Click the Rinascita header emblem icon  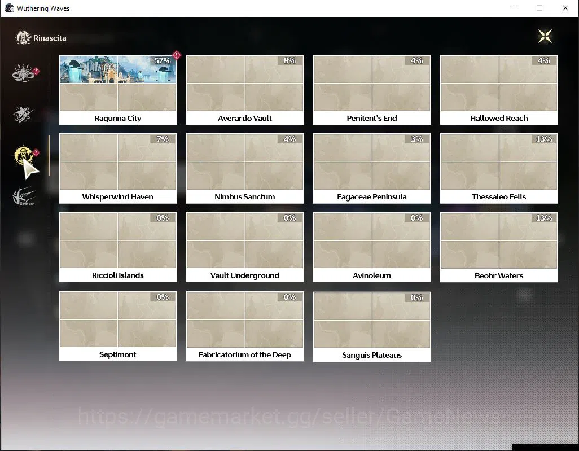pyautogui.click(x=23, y=38)
